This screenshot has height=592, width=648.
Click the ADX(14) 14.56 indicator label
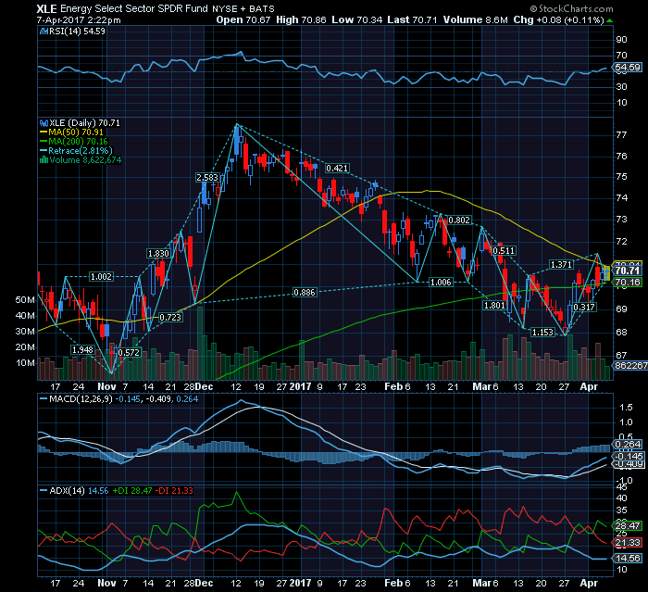(x=79, y=491)
